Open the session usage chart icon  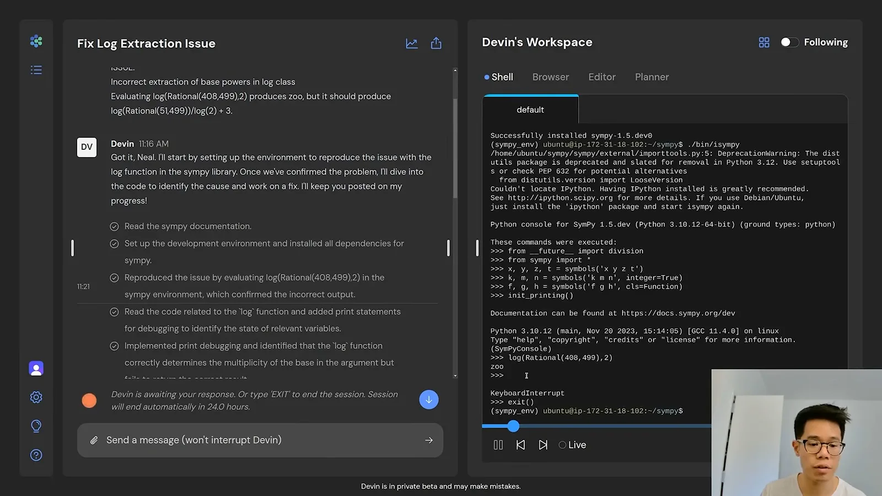click(x=412, y=44)
